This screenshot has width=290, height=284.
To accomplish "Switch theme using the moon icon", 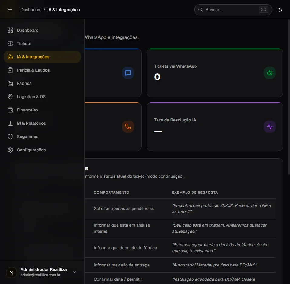I will click(x=280, y=10).
